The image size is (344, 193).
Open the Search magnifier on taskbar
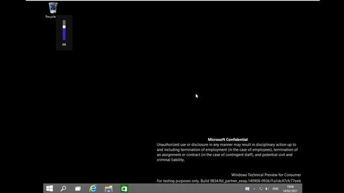[63, 188]
